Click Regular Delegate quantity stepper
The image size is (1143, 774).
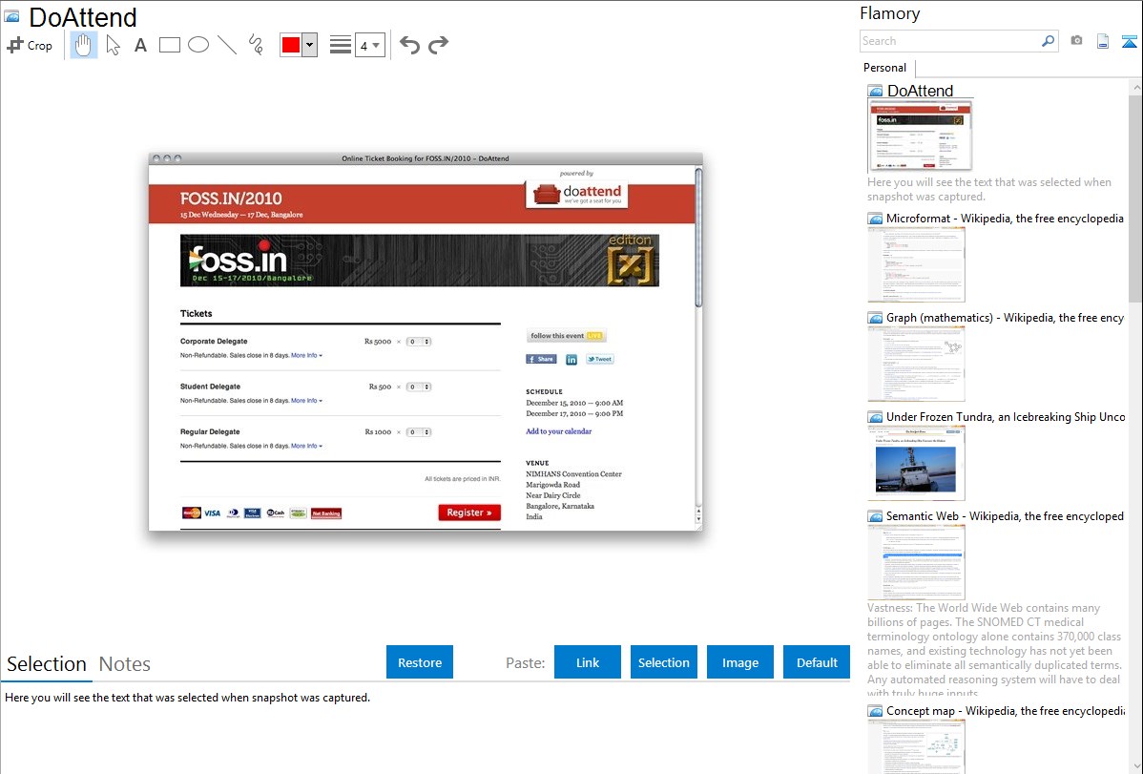point(419,432)
